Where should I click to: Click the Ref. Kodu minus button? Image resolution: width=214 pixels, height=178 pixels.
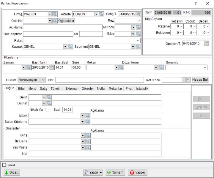click(184, 80)
